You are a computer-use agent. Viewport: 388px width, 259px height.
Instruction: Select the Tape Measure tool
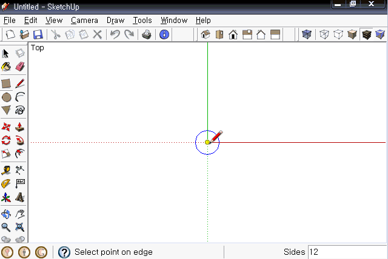click(6, 170)
